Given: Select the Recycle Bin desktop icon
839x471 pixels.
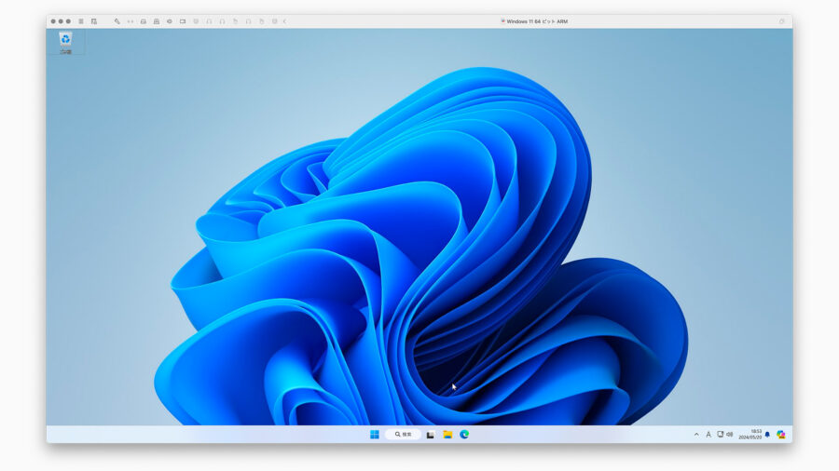Looking at the screenshot, I should tap(65, 42).
